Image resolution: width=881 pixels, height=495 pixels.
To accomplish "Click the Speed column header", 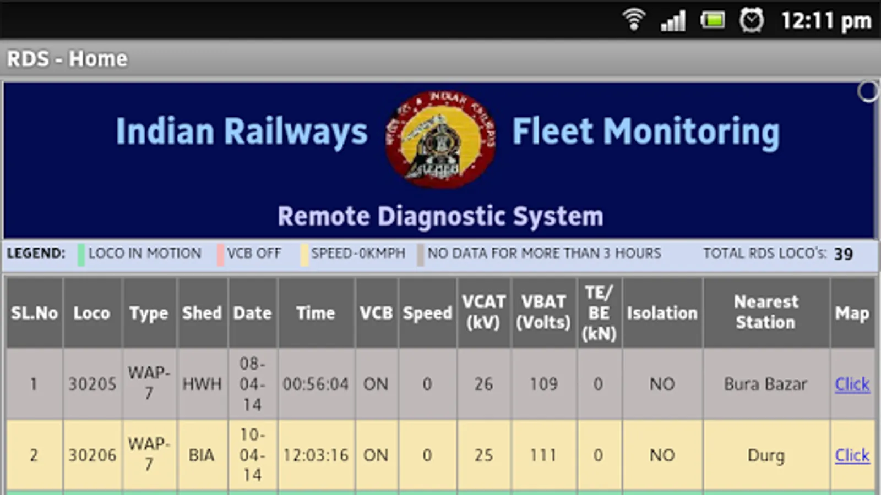I will [427, 313].
